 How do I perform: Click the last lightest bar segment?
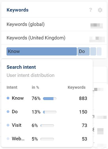pos(99,52)
